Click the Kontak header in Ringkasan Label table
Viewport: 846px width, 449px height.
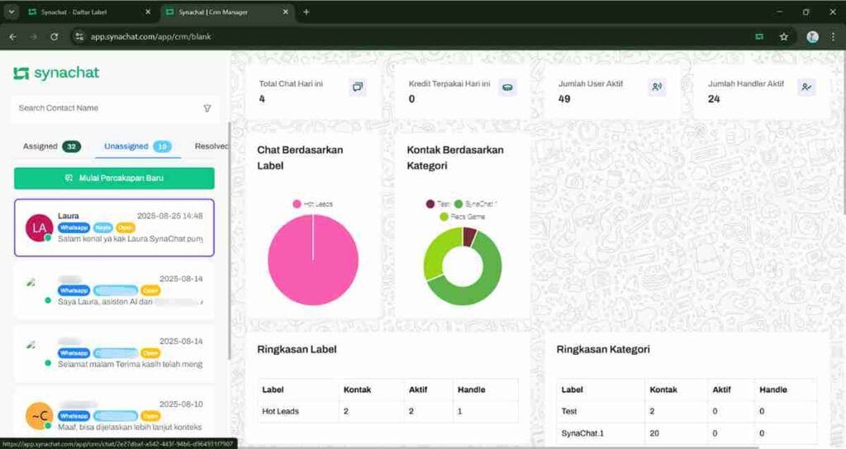357,390
